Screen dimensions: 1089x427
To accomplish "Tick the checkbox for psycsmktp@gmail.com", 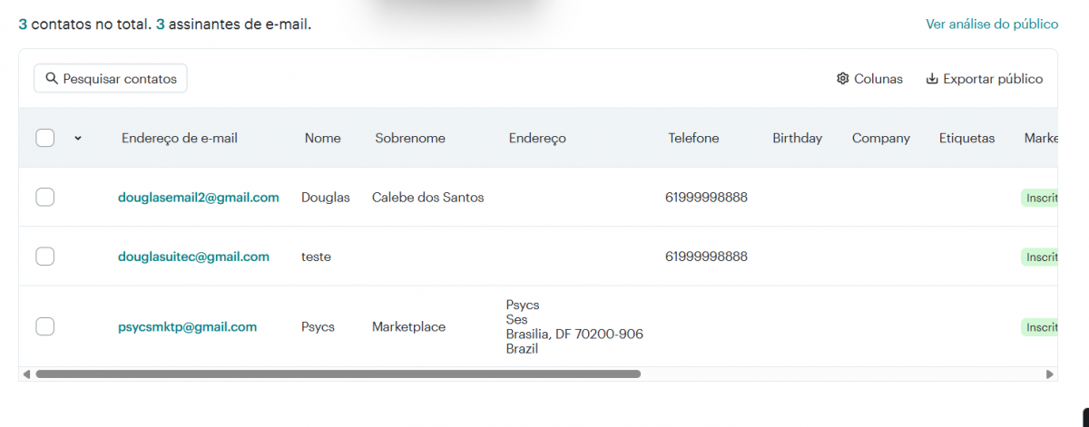I will pyautogui.click(x=45, y=326).
